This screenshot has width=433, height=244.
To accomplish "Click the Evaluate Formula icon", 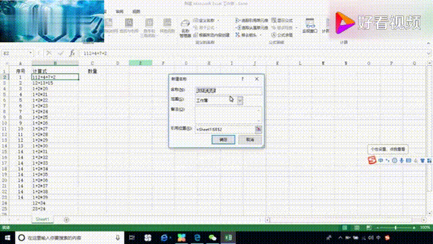I will 282,35.
